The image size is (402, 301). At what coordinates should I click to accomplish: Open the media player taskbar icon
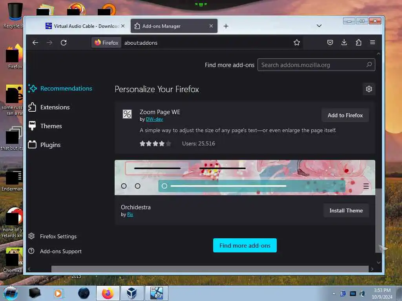[x=58, y=293]
